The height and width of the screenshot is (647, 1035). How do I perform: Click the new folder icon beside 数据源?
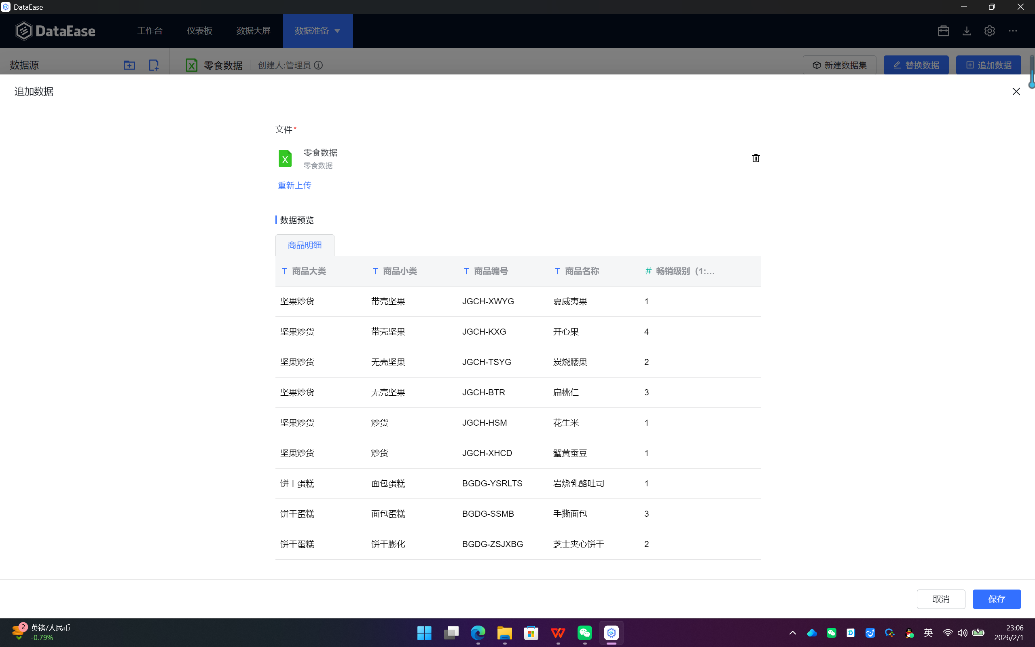pyautogui.click(x=129, y=65)
